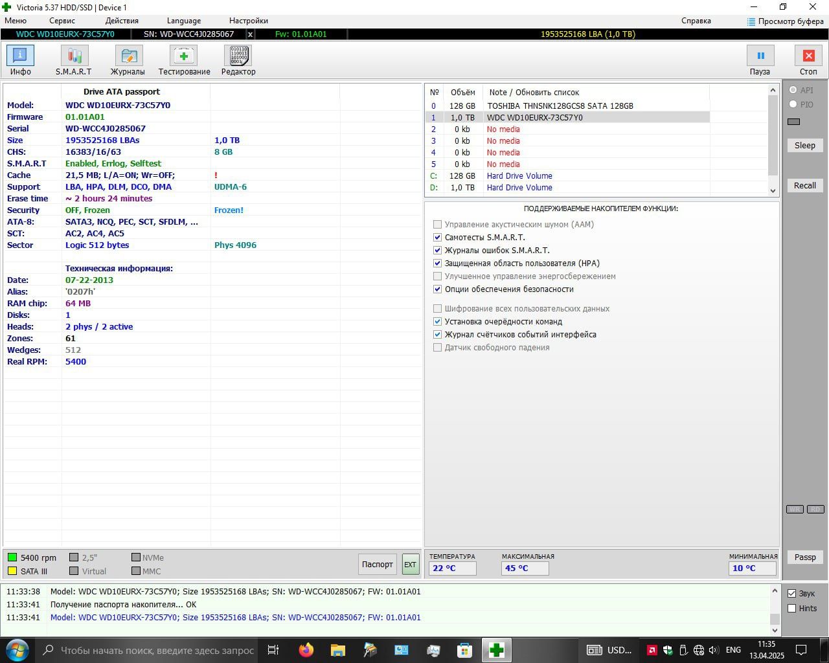Click Note / Обновить список header

tap(534, 93)
